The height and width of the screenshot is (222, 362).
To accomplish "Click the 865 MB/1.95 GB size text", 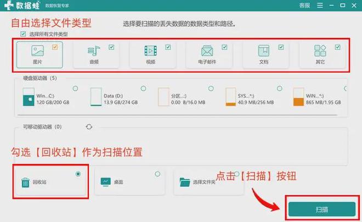I will 324,102.
